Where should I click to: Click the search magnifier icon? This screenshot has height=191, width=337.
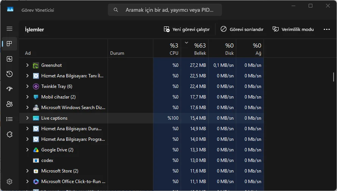(x=116, y=10)
